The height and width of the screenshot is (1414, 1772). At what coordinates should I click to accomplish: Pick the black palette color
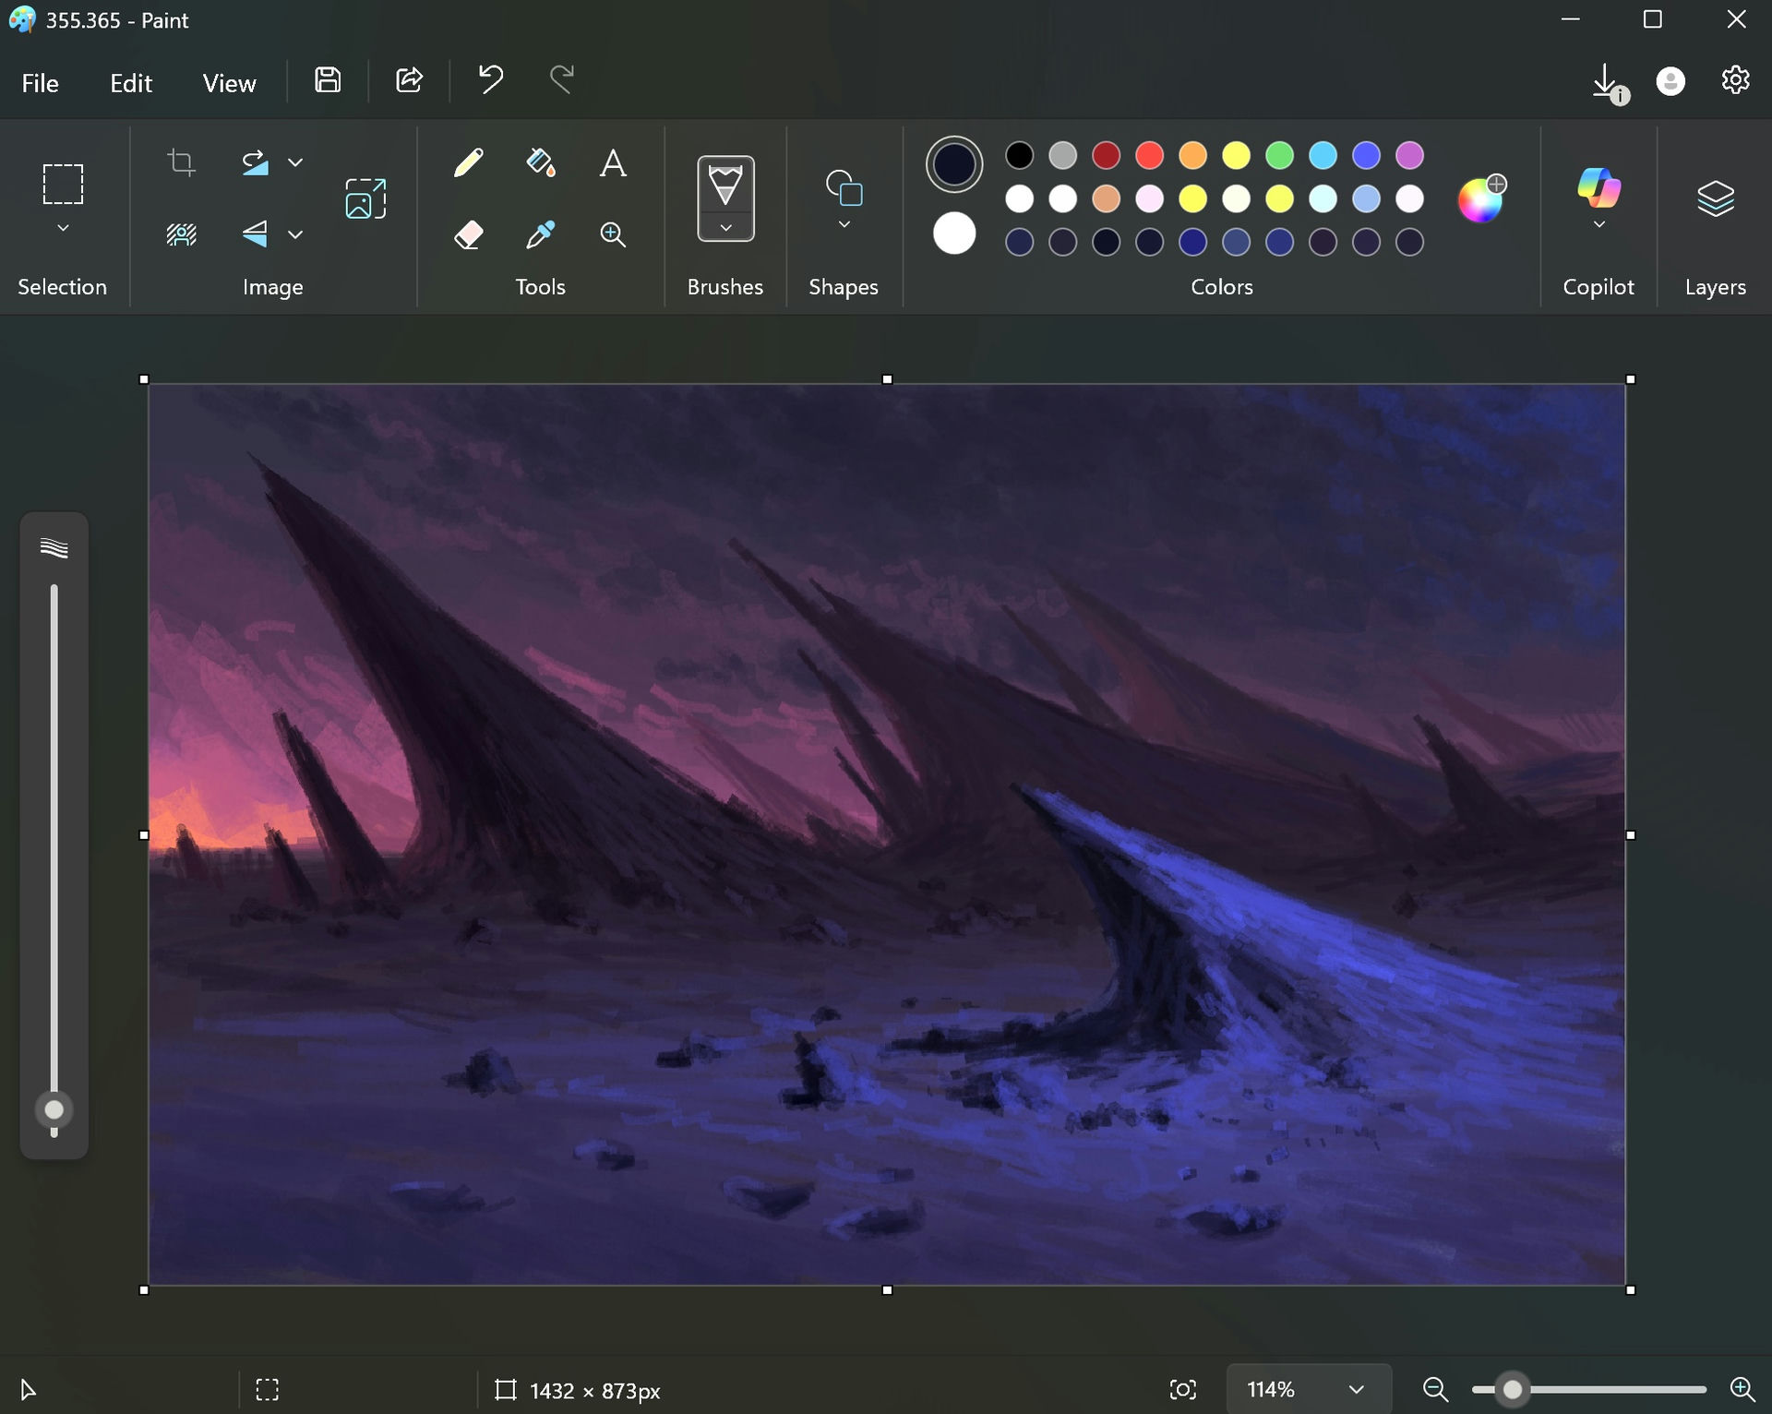coord(1020,155)
